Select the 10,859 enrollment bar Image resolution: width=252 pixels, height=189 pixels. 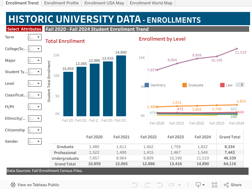click(68, 94)
